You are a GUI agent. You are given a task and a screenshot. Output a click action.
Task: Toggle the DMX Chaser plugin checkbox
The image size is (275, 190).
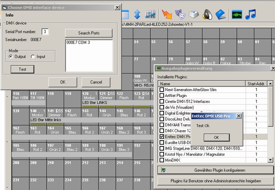pos(161,131)
